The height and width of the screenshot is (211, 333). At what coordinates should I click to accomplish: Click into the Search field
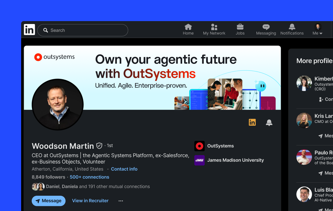coord(83,30)
